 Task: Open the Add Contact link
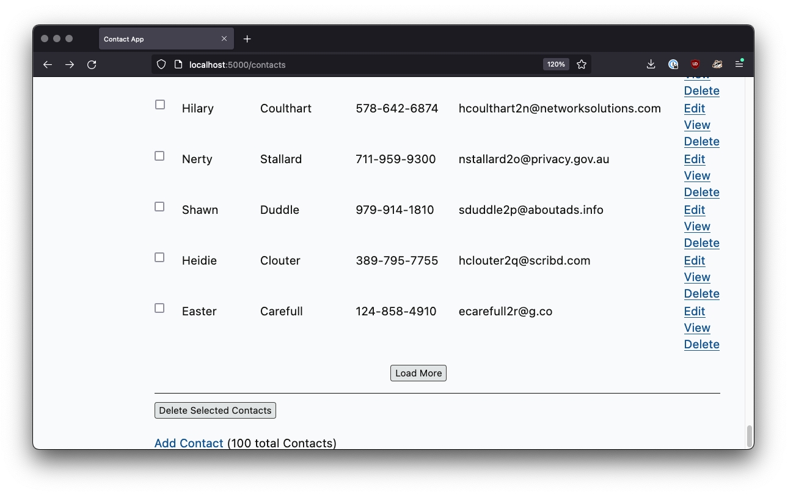(x=189, y=443)
